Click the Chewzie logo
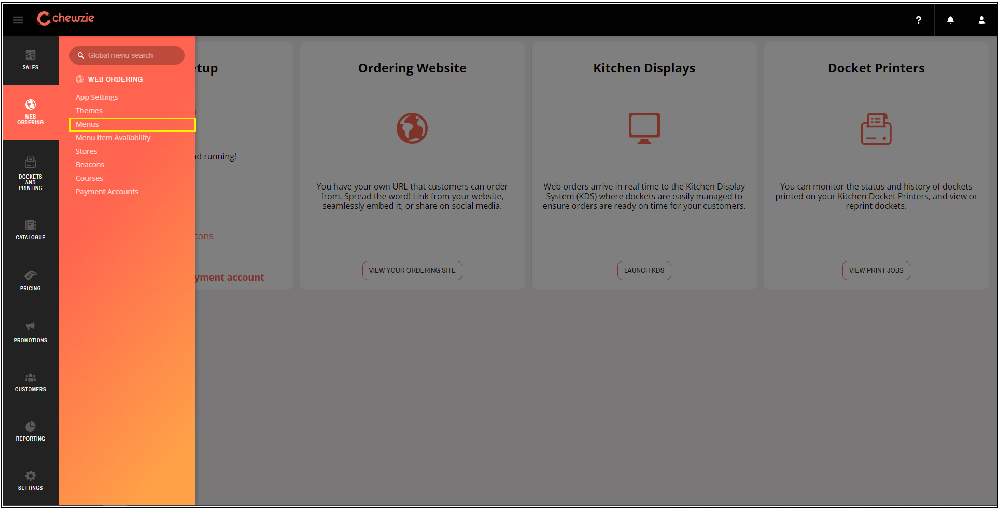This screenshot has height=510, width=999. pyautogui.click(x=66, y=19)
